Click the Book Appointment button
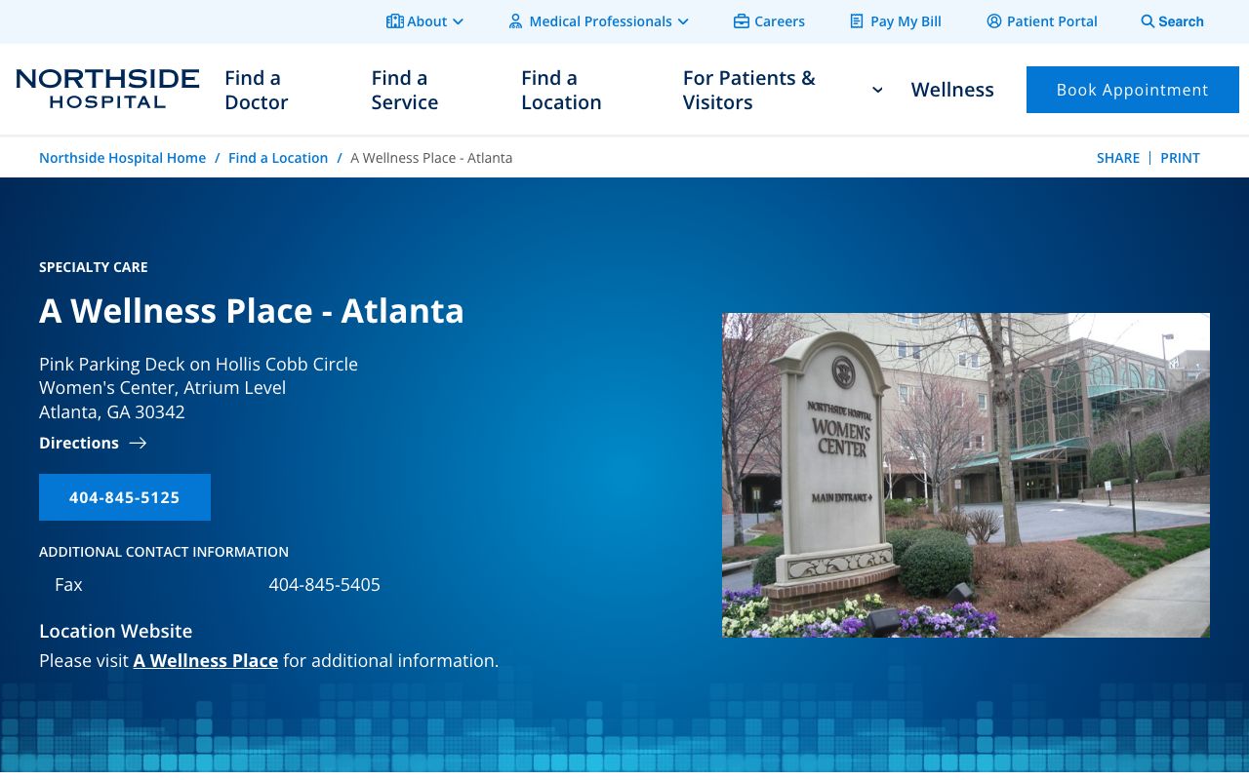 (1132, 90)
